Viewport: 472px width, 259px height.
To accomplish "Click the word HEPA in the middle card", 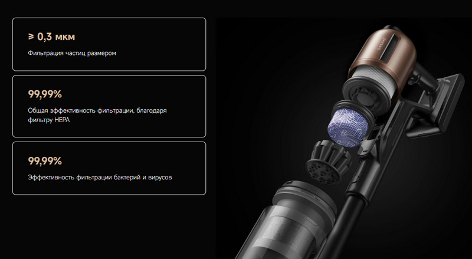I will coord(62,120).
